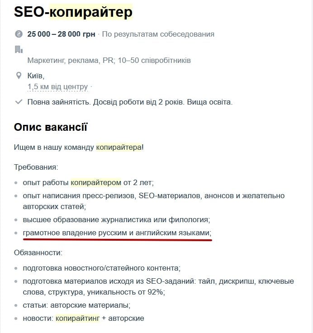Open the "1,5 км від центру" distance link
The width and height of the screenshot is (313, 333).
coord(57,86)
